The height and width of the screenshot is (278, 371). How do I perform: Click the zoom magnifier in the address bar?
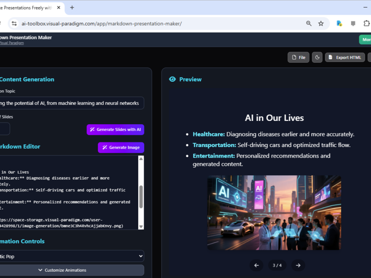click(x=309, y=24)
